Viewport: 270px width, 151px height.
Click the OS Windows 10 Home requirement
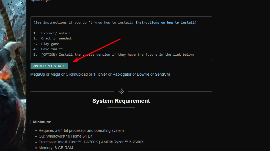(65, 136)
